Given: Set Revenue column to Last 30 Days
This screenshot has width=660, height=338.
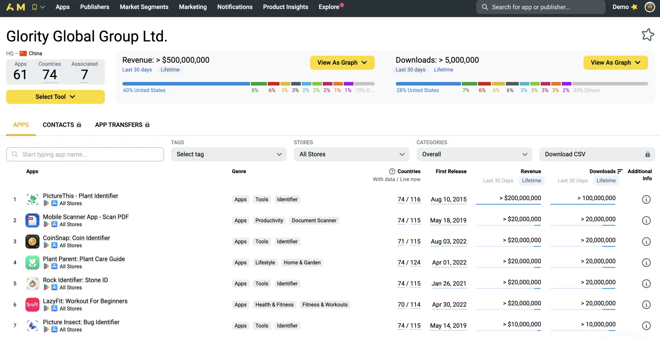Looking at the screenshot, I should 498,181.
